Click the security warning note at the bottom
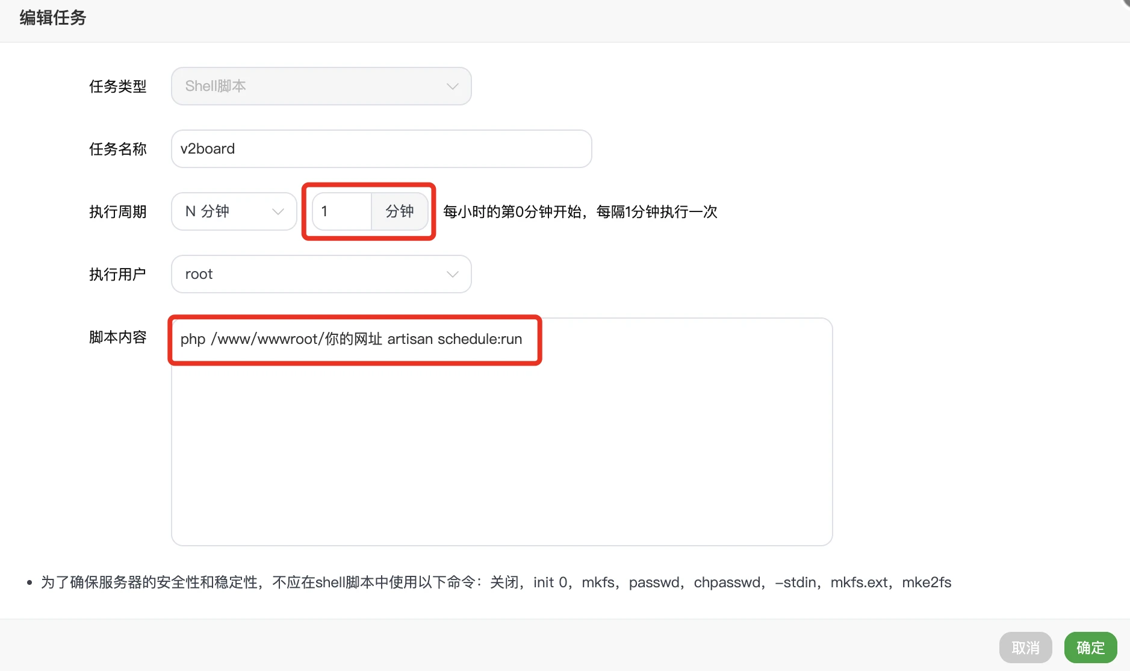The image size is (1130, 671). click(x=494, y=582)
